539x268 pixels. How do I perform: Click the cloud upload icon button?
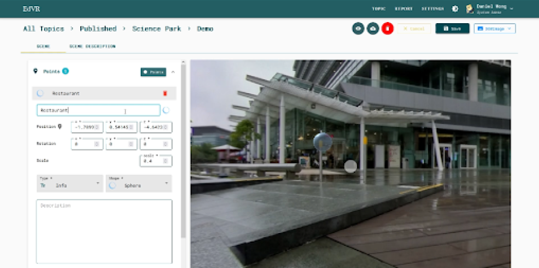[373, 29]
